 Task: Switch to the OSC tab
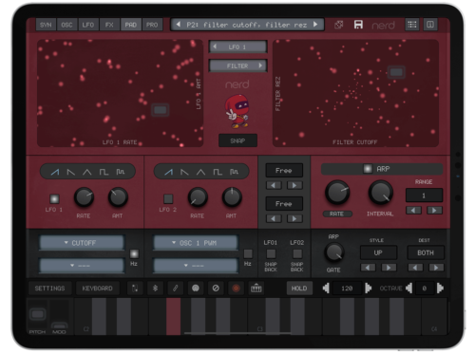click(x=66, y=25)
